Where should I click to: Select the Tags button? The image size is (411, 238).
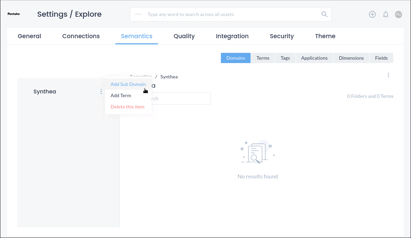pos(285,58)
